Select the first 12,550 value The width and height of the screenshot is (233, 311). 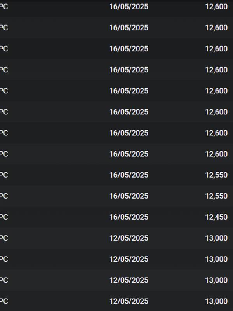pos(216,175)
